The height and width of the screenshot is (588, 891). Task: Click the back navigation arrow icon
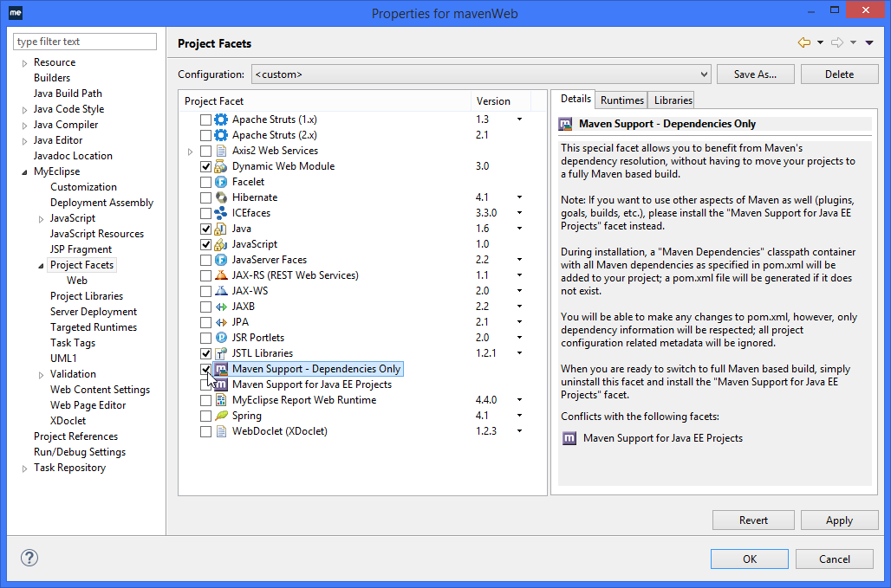803,43
